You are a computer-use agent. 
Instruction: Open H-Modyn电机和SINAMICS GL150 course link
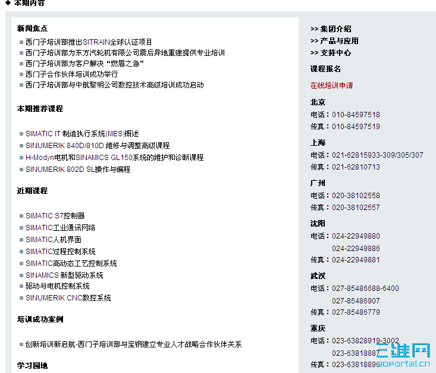[115, 158]
